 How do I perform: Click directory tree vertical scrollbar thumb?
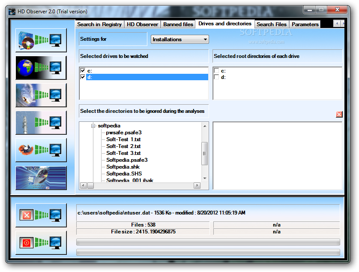(205, 154)
